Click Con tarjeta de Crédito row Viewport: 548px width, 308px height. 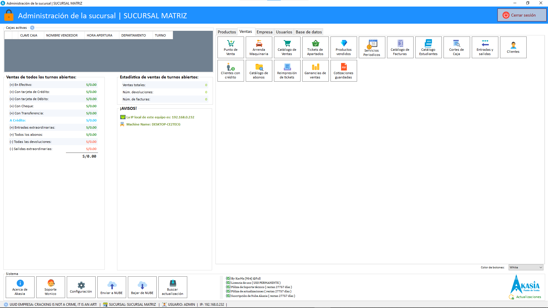tap(53, 92)
